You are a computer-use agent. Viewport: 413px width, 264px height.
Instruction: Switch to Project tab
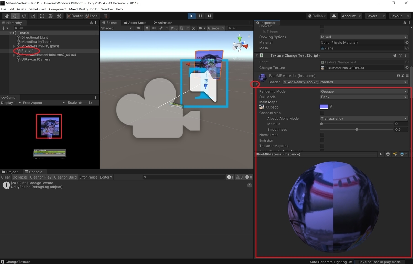(x=10, y=172)
